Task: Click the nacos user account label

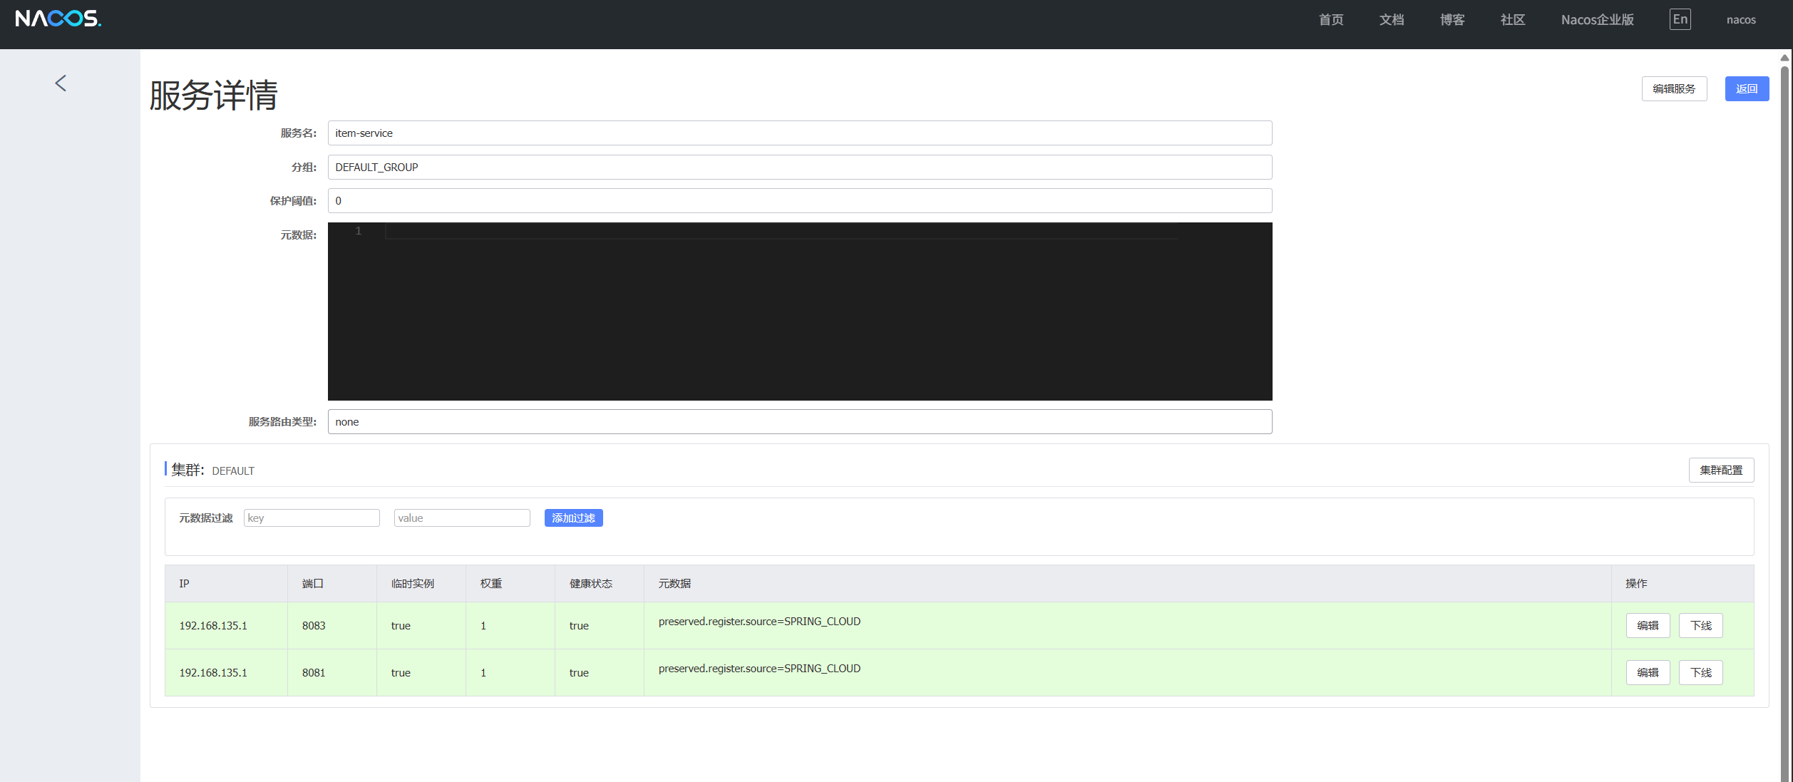Action: point(1741,19)
